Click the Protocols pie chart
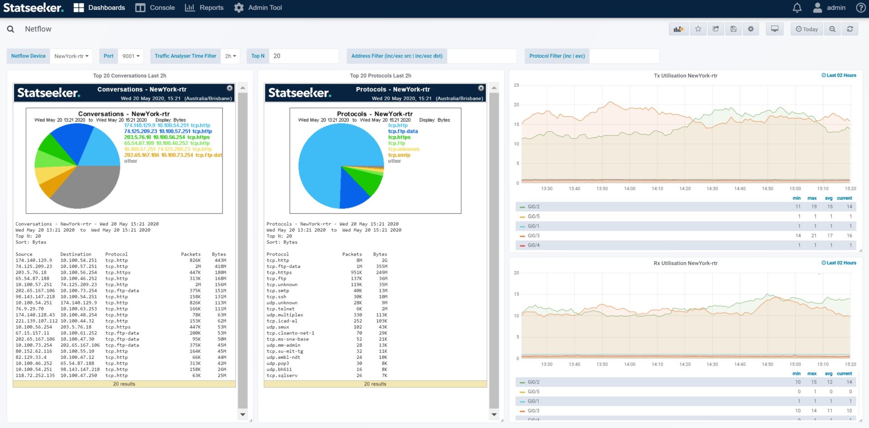Image resolution: width=869 pixels, height=428 pixels. (341, 166)
